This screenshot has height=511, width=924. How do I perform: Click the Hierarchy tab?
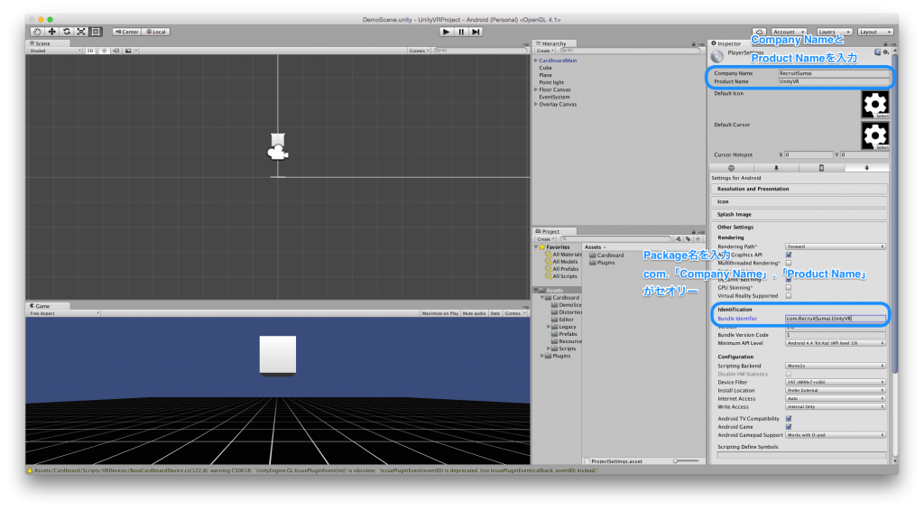click(x=554, y=43)
